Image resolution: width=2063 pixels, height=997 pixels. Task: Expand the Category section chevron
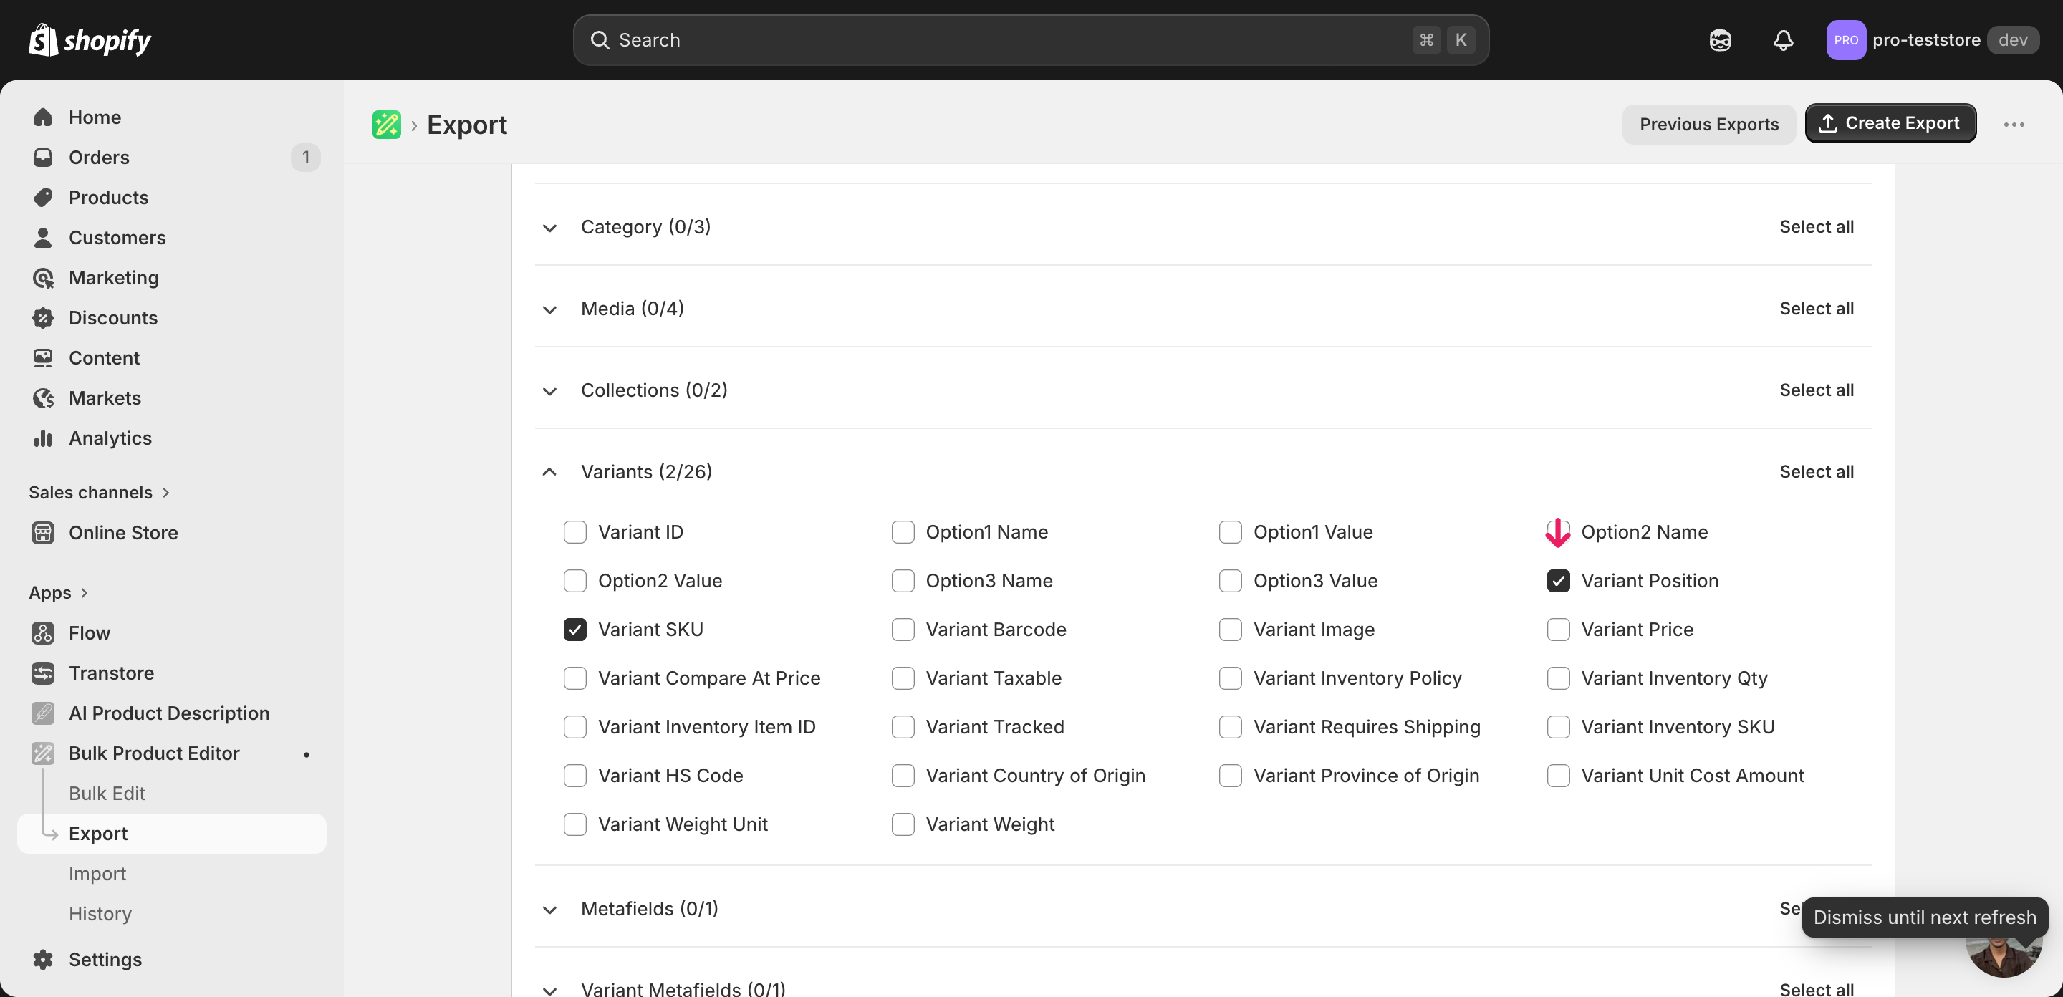pos(549,228)
